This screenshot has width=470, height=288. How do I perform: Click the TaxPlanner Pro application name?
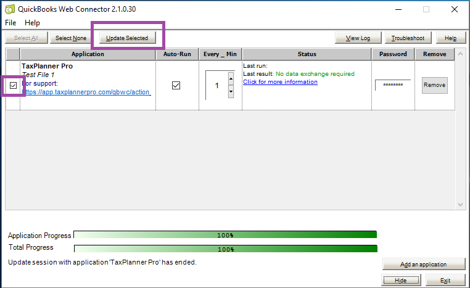pos(47,66)
